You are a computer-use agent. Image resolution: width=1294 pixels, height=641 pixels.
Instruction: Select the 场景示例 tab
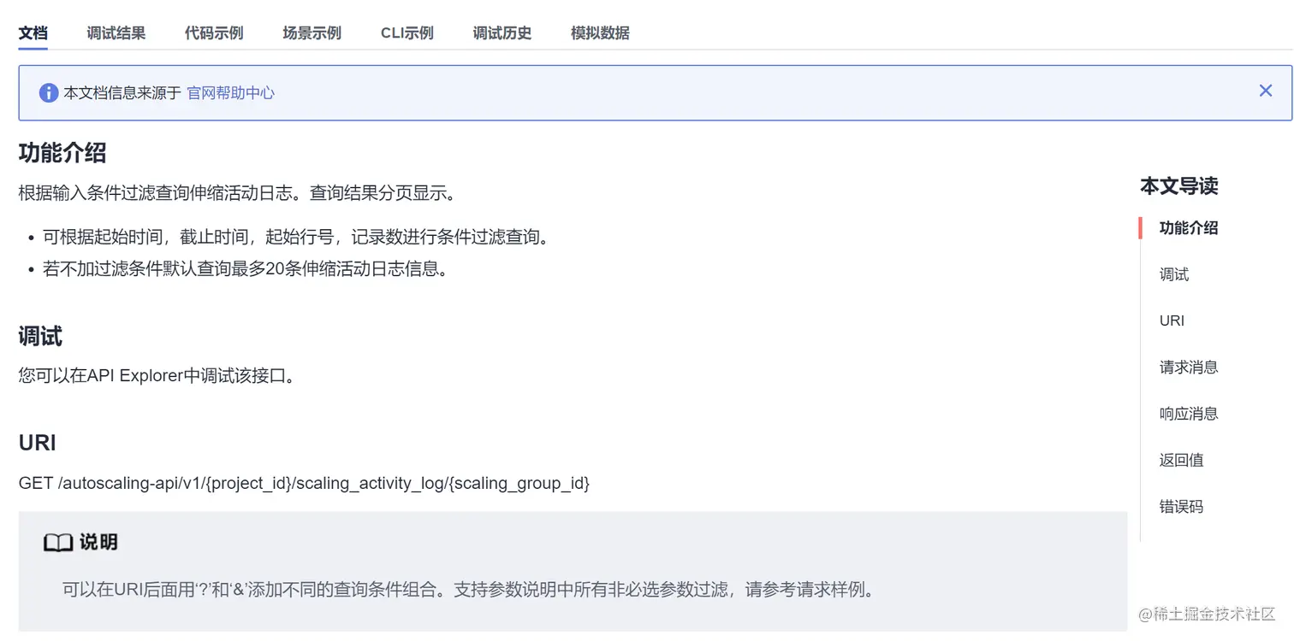[x=312, y=33]
